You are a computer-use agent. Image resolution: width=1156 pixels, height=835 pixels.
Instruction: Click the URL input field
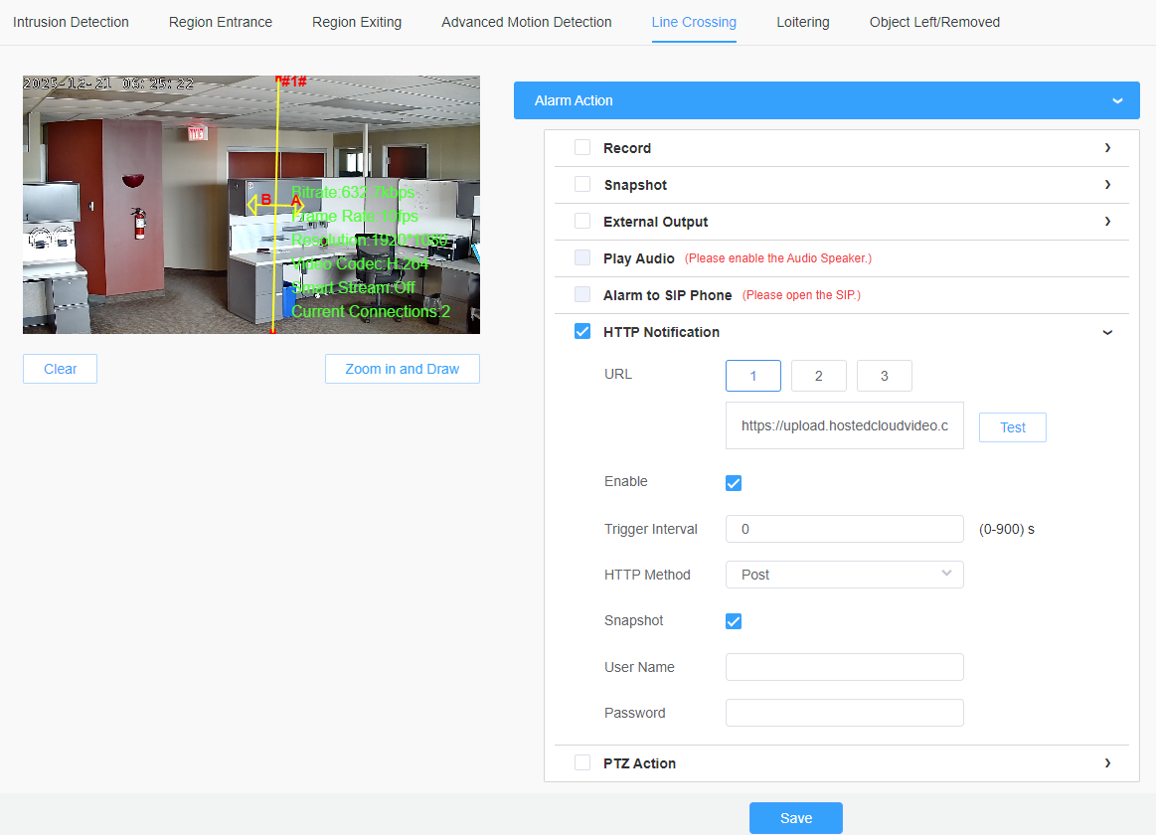845,425
